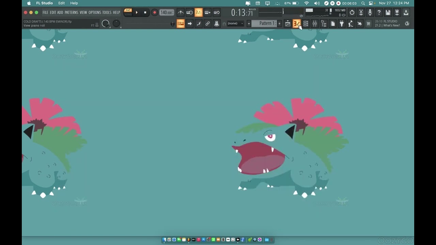
Task: Switch playback mode to SONG
Action: click(x=128, y=14)
